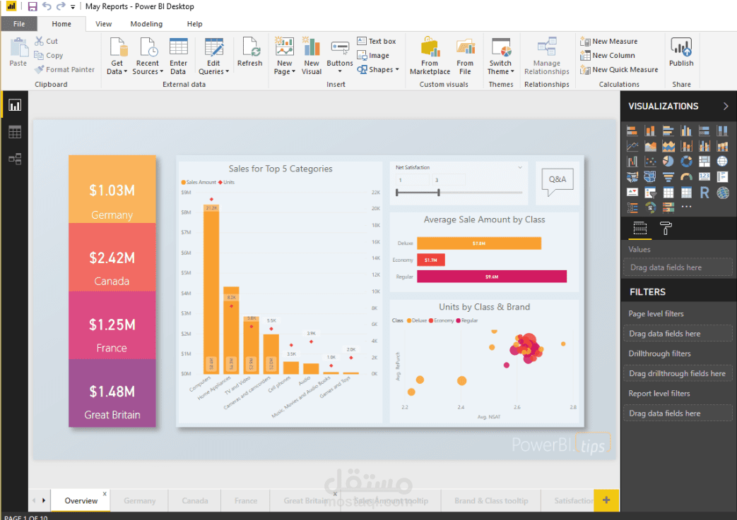
Task: Open Get Data dropdown
Action: 117,56
